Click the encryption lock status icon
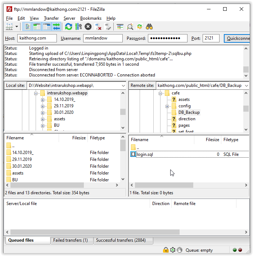 [x=166, y=250]
